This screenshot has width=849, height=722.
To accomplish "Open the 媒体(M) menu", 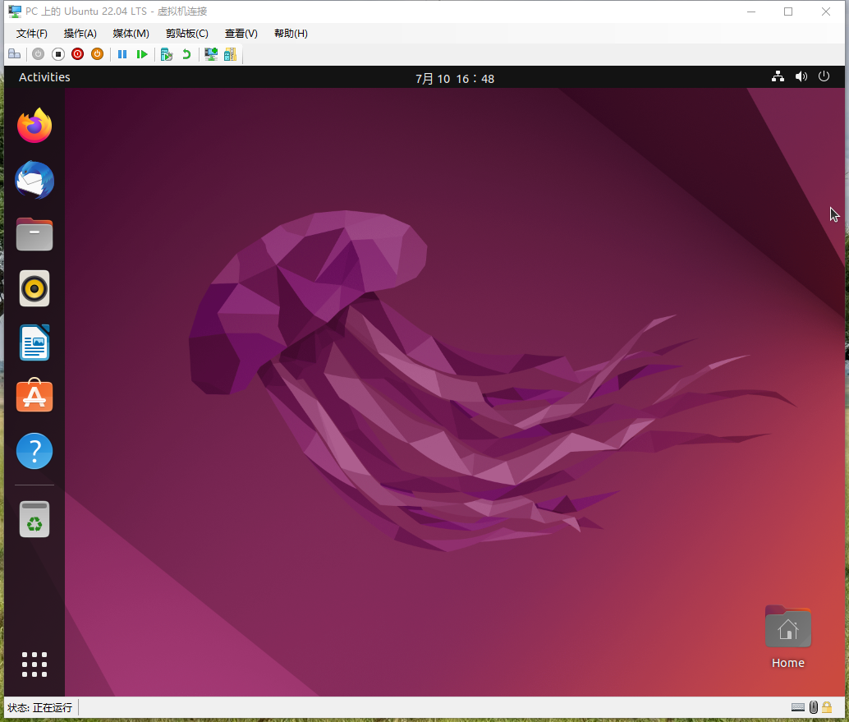I will (x=131, y=34).
